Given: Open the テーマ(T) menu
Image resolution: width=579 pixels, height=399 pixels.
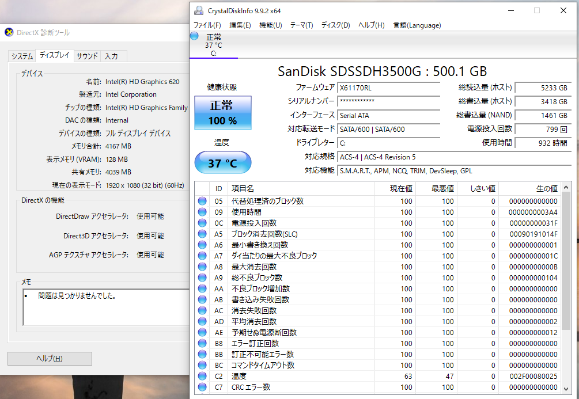Looking at the screenshot, I should pyautogui.click(x=301, y=25).
